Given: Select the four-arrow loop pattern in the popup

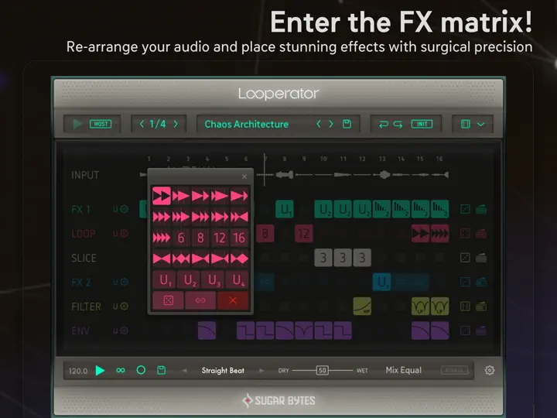Looking at the screenshot, I should point(162,238).
